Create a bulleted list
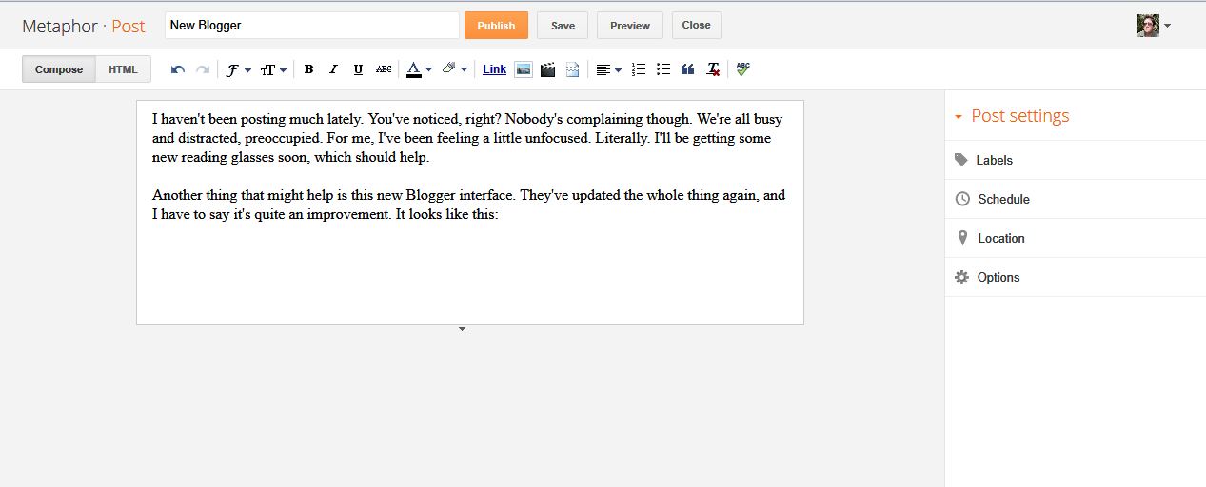This screenshot has width=1206, height=487. tap(663, 69)
